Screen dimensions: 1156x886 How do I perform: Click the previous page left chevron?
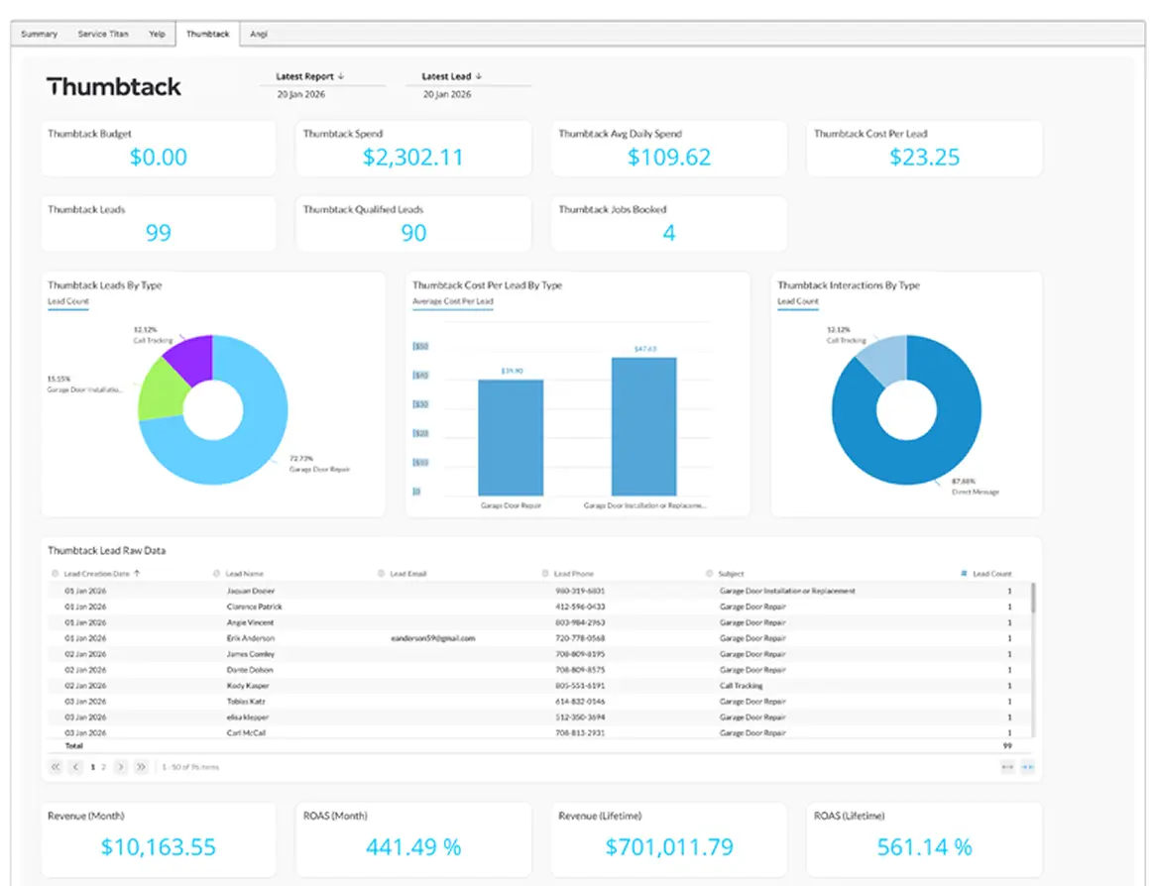pyautogui.click(x=76, y=766)
